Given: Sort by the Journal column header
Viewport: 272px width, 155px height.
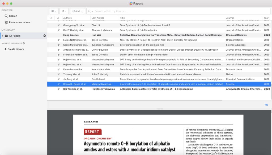Looking at the screenshot, I should point(230,18).
